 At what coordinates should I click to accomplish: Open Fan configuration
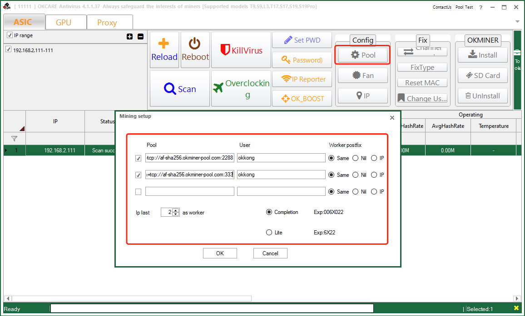click(362, 75)
